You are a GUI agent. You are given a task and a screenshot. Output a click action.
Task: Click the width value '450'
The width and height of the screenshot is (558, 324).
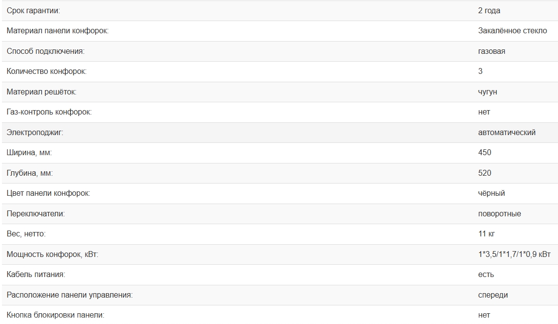coord(485,153)
